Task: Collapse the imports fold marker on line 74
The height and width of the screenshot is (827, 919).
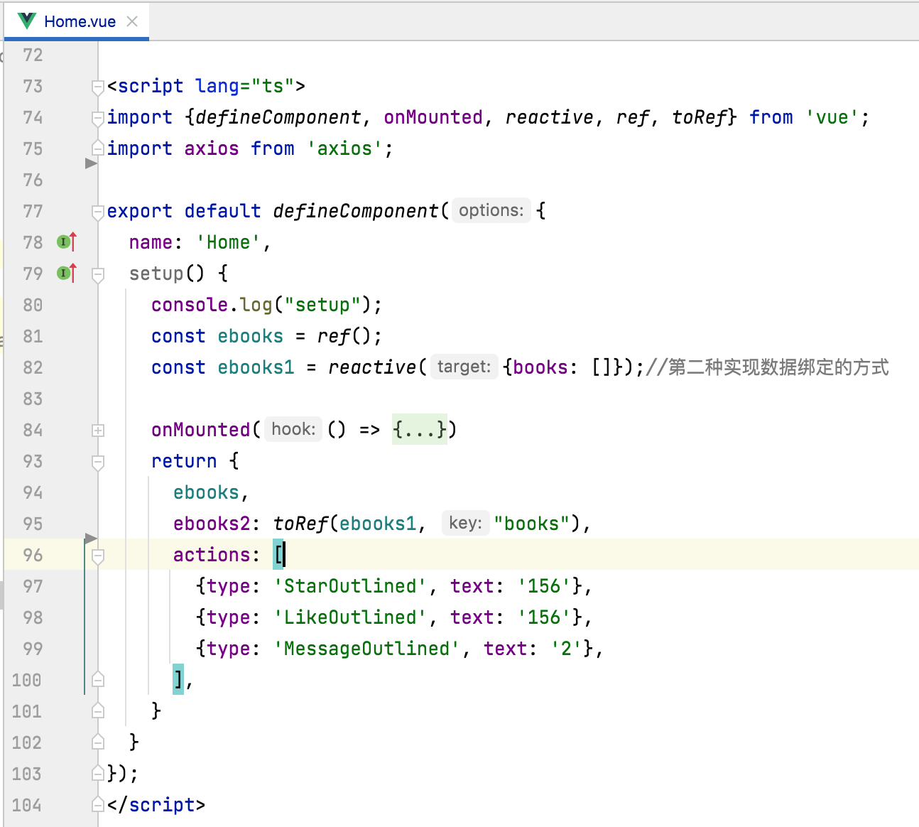Action: (x=98, y=119)
